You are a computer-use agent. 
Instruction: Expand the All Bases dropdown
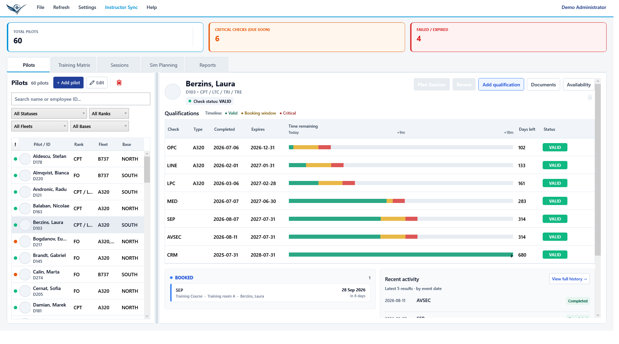point(99,126)
